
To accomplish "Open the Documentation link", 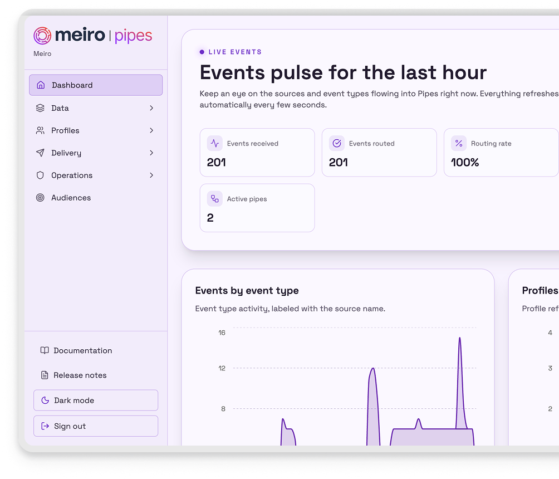I will click(x=82, y=350).
